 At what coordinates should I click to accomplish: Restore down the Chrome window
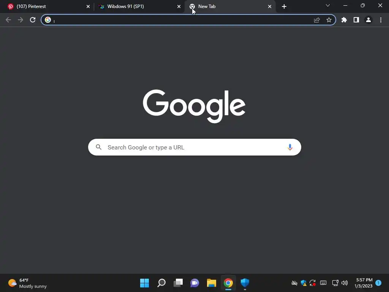tap(363, 5)
